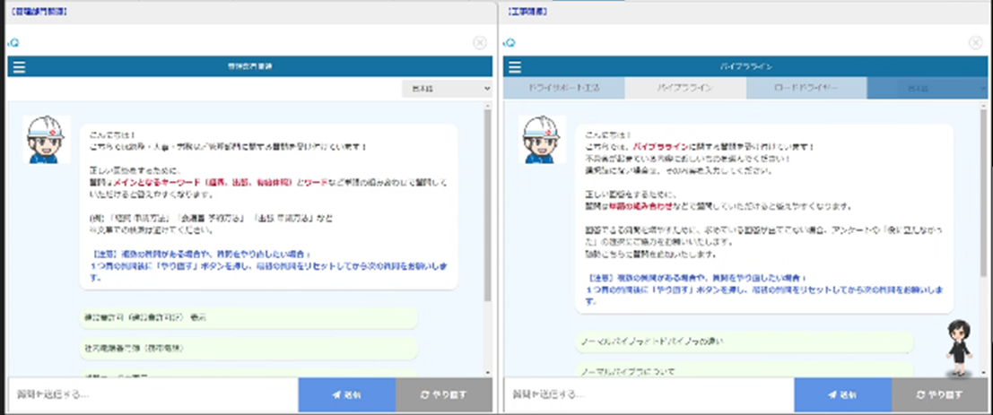Screen dimensions: 993x415
Task: Open hamburger menu in the 管理部門 chat
Action: (x=20, y=67)
